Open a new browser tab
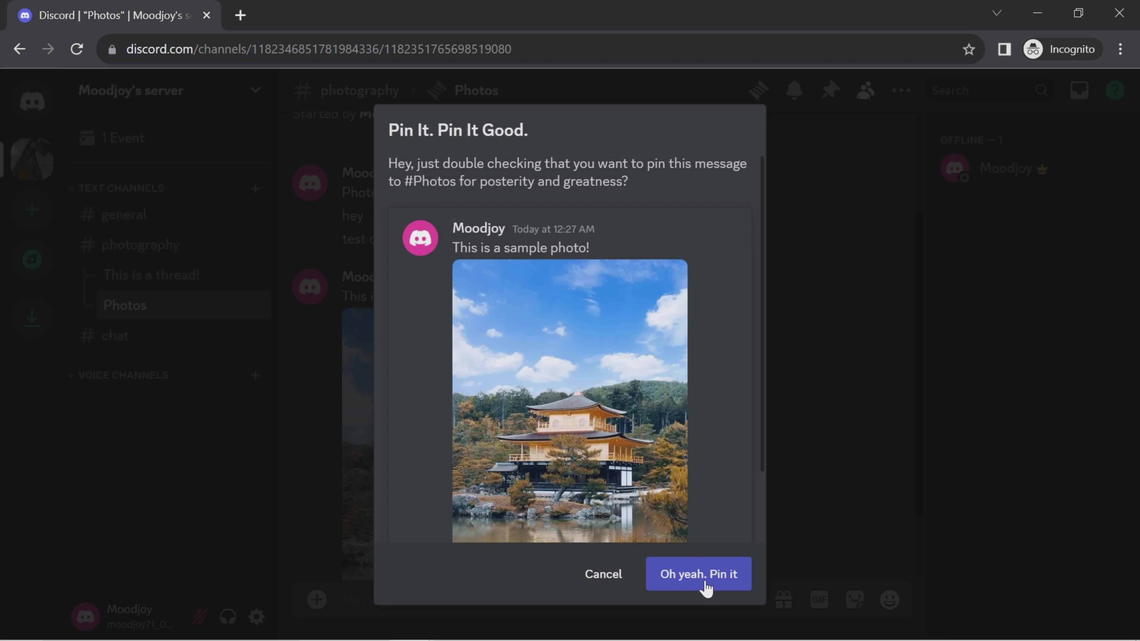The width and height of the screenshot is (1140, 641). [240, 15]
